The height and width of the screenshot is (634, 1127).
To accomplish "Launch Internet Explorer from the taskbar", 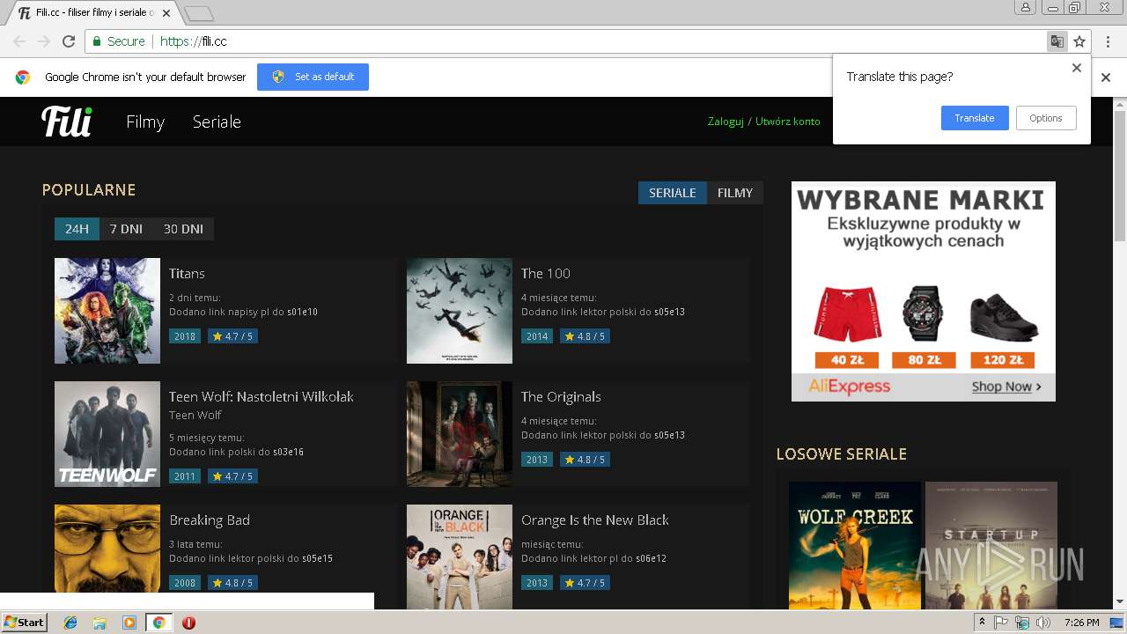I will (70, 623).
